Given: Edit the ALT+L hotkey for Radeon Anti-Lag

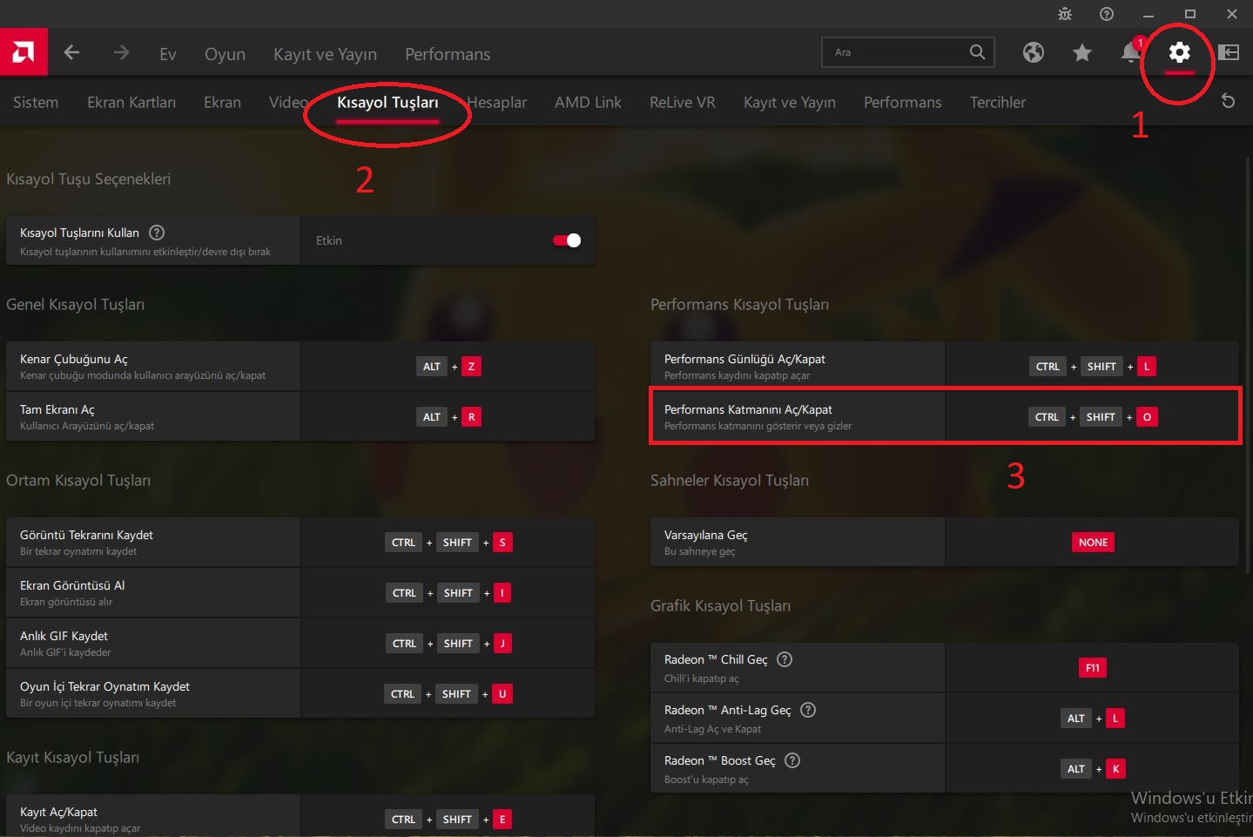Looking at the screenshot, I should click(1093, 719).
